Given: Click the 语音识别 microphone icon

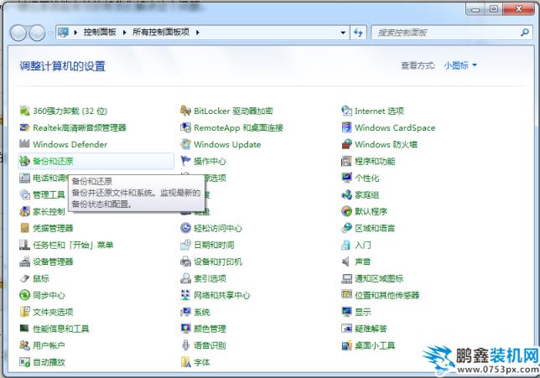Looking at the screenshot, I should tap(185, 345).
